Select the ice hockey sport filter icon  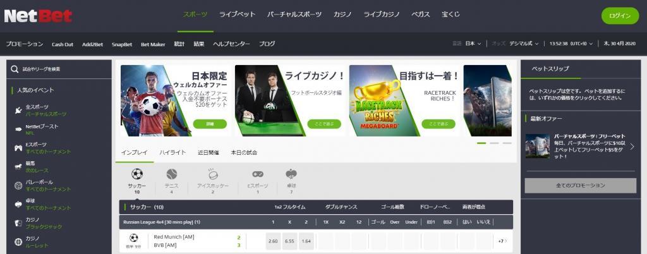click(x=213, y=174)
